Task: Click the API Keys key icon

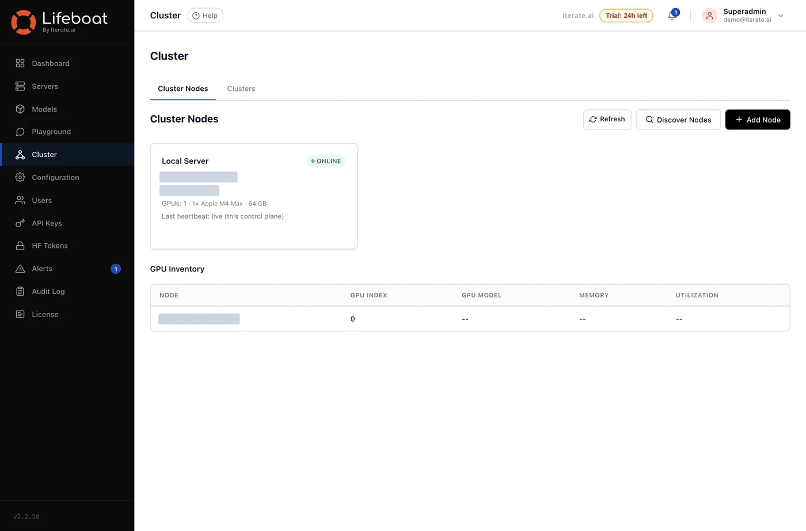Action: (x=20, y=223)
